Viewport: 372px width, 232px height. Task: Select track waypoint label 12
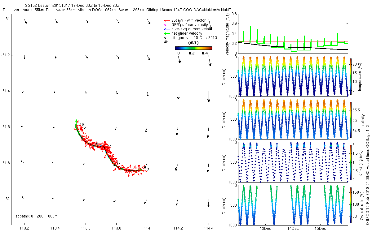[147, 170]
